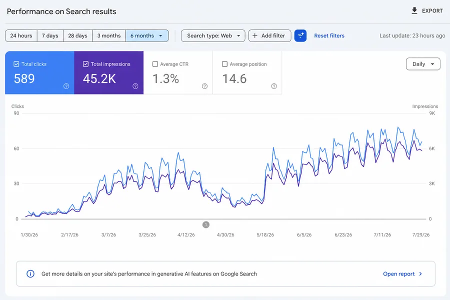The height and width of the screenshot is (300, 450).
Task: Click help icon on Average CTR card
Action: click(204, 86)
